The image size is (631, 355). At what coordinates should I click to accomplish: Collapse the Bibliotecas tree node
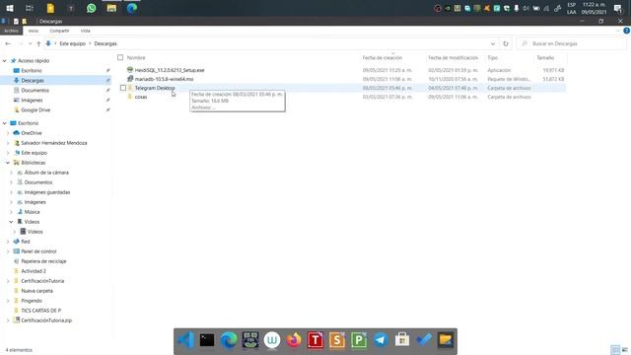point(8,163)
